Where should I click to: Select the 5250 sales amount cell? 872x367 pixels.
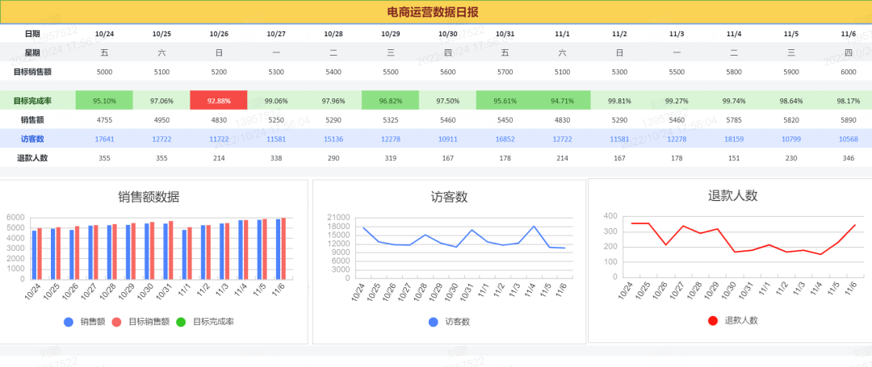(276, 119)
